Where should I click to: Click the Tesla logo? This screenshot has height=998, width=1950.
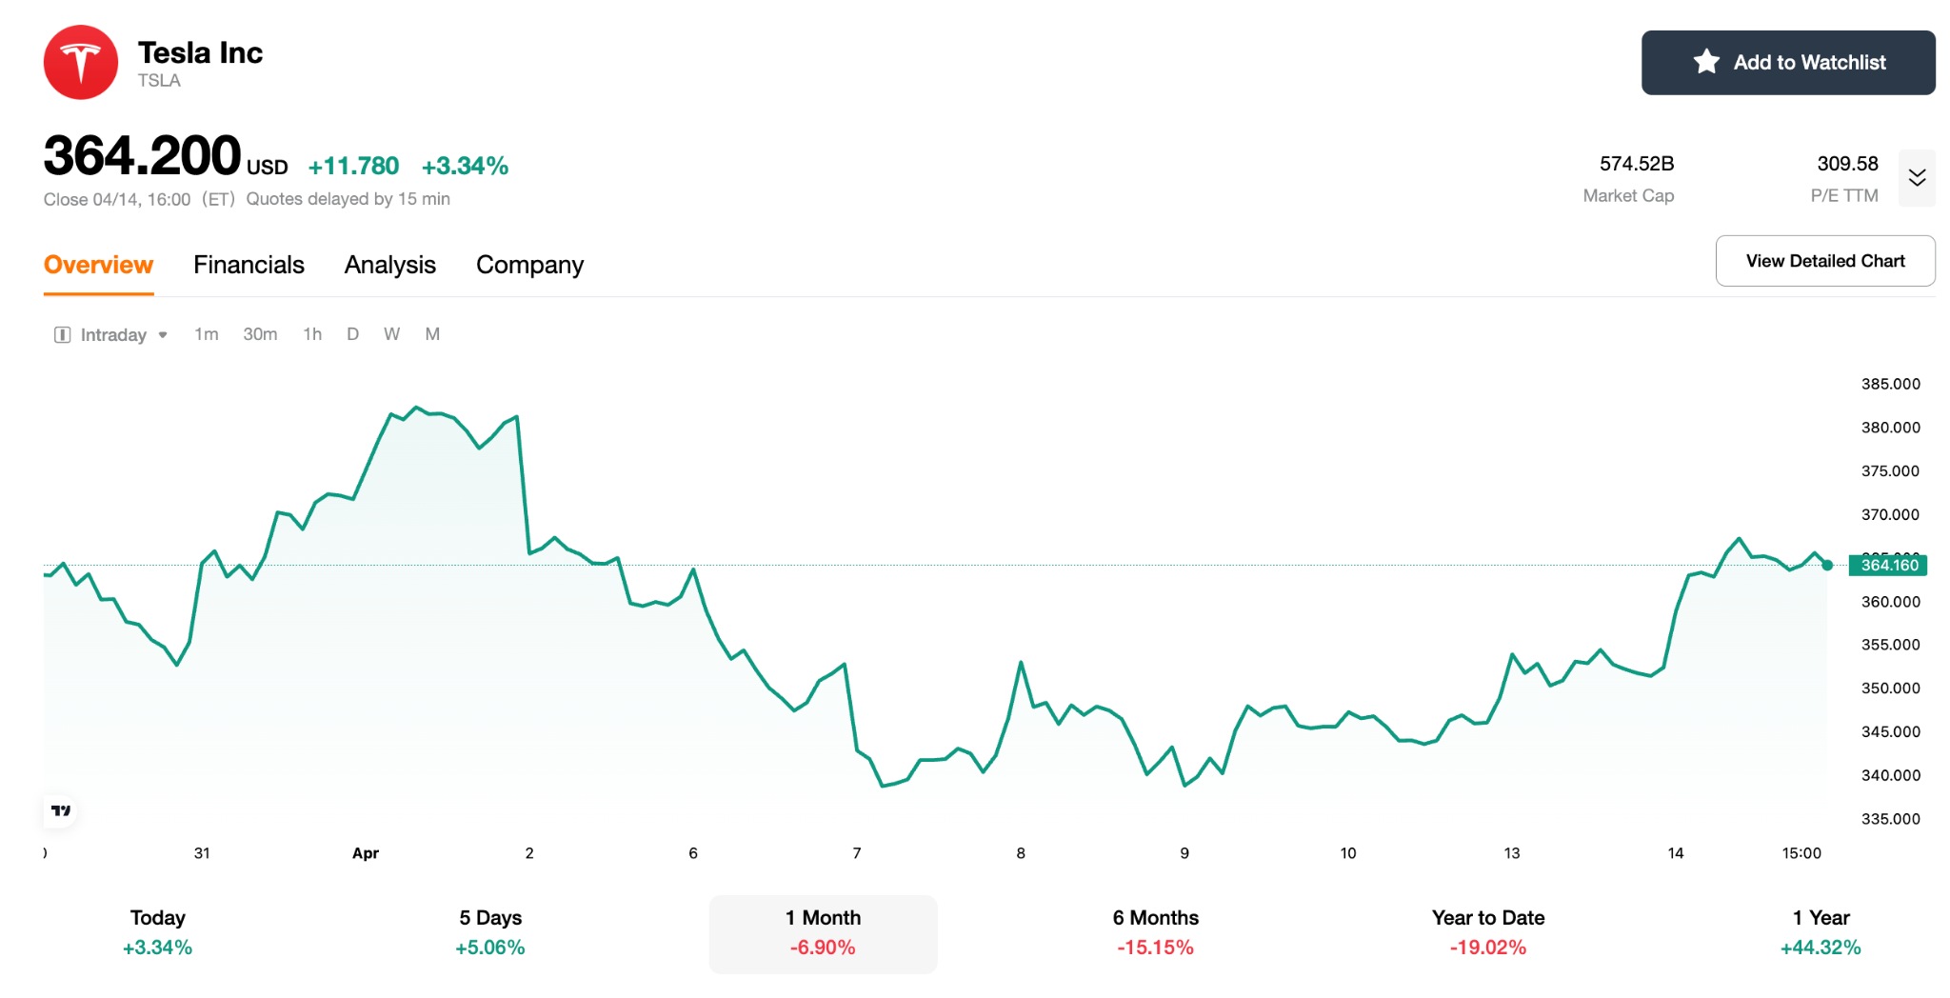click(x=81, y=62)
